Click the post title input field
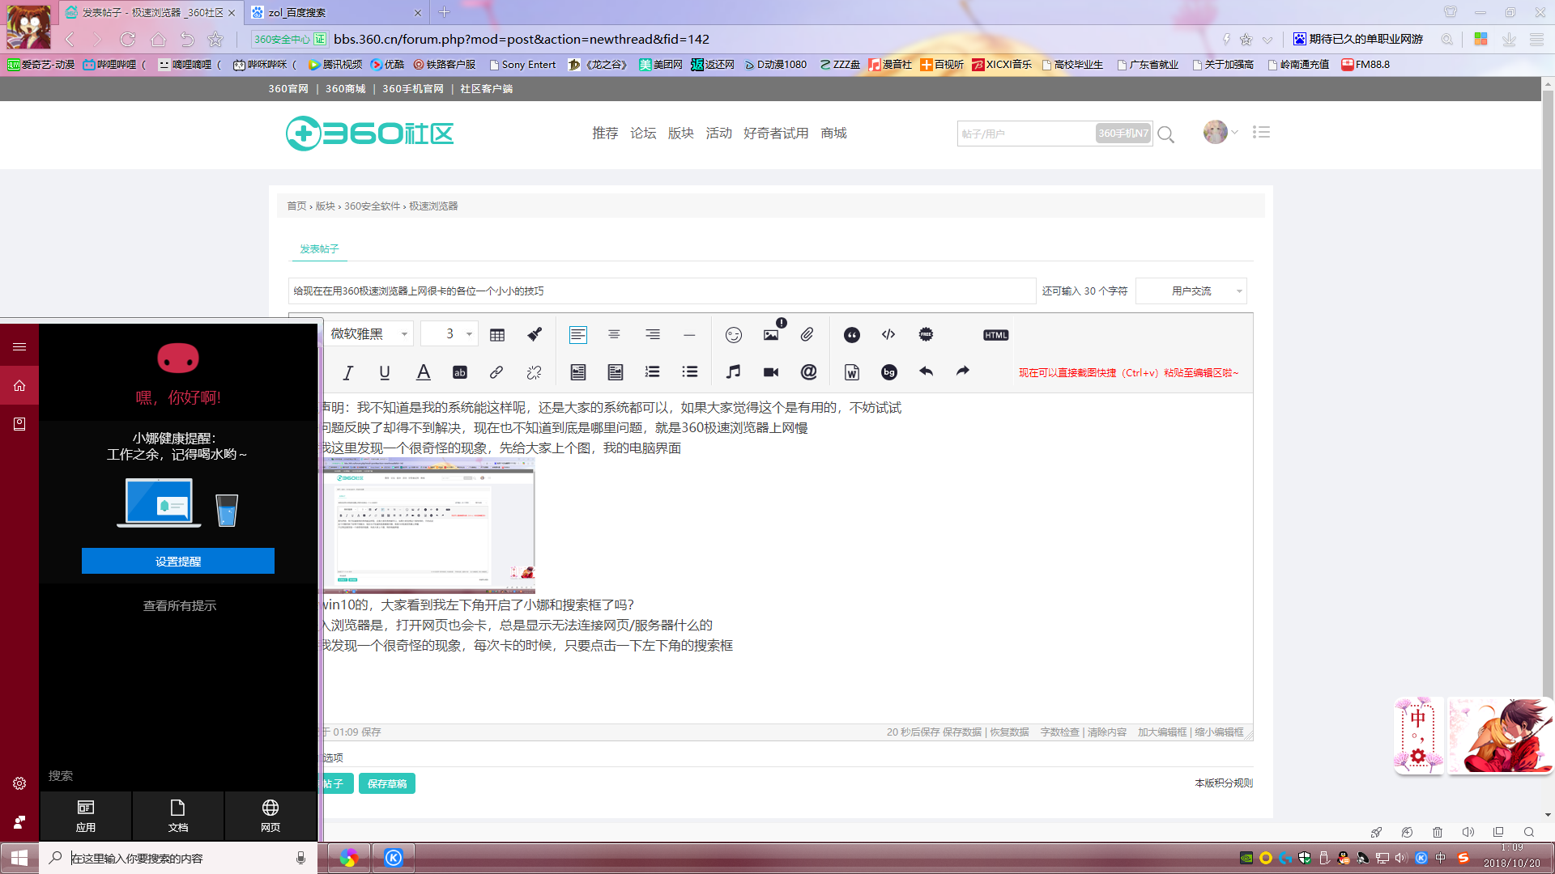 point(662,291)
